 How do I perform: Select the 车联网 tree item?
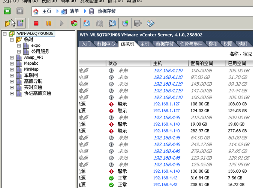point(31,75)
